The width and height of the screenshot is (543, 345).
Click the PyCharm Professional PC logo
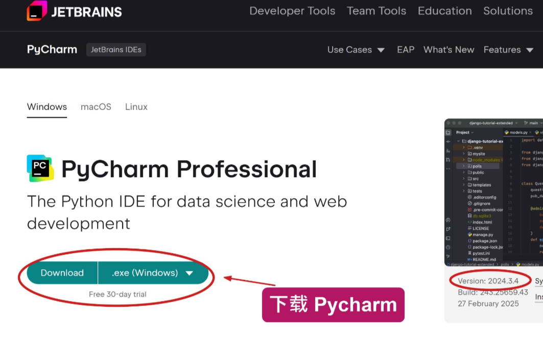40,168
